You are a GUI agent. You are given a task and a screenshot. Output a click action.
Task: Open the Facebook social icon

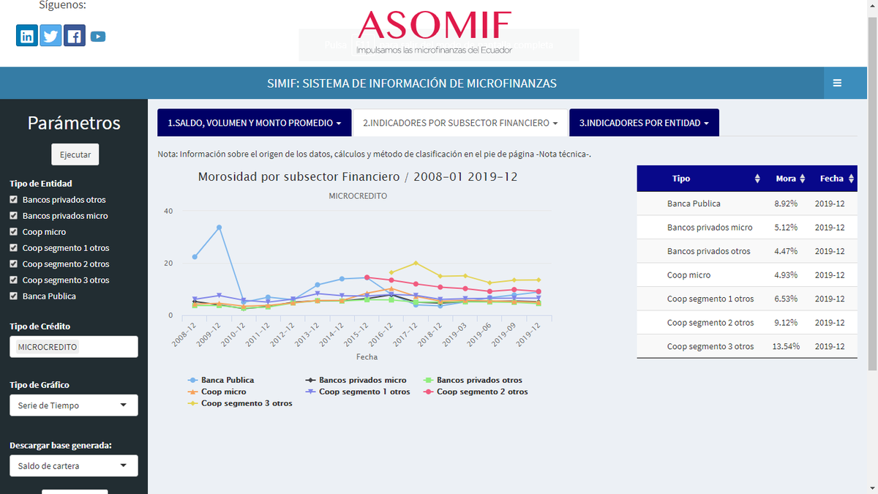[75, 36]
